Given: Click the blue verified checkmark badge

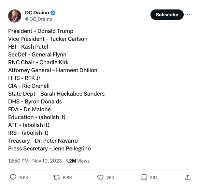Looking at the screenshot, I should (53, 13).
